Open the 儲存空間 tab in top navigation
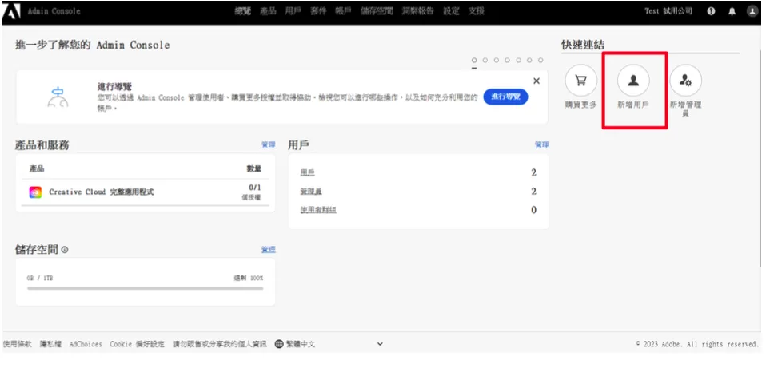The height and width of the screenshot is (368, 766). (377, 11)
